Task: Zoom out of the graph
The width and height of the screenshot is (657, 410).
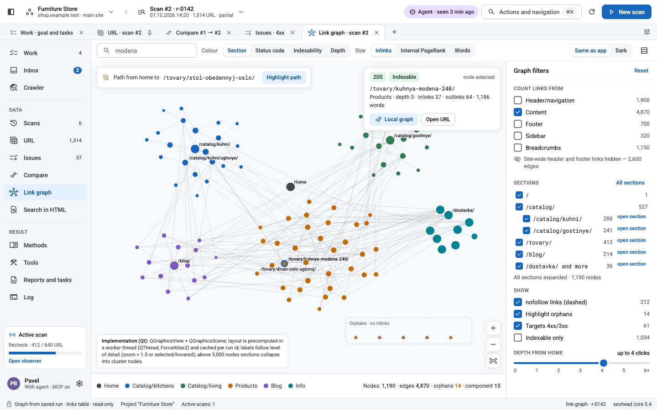Action: [x=493, y=344]
